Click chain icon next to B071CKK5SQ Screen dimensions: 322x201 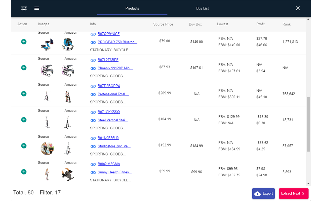(x=93, y=112)
